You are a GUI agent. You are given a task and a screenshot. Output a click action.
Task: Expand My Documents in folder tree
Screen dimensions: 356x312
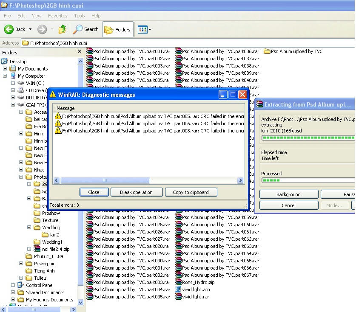point(5,68)
